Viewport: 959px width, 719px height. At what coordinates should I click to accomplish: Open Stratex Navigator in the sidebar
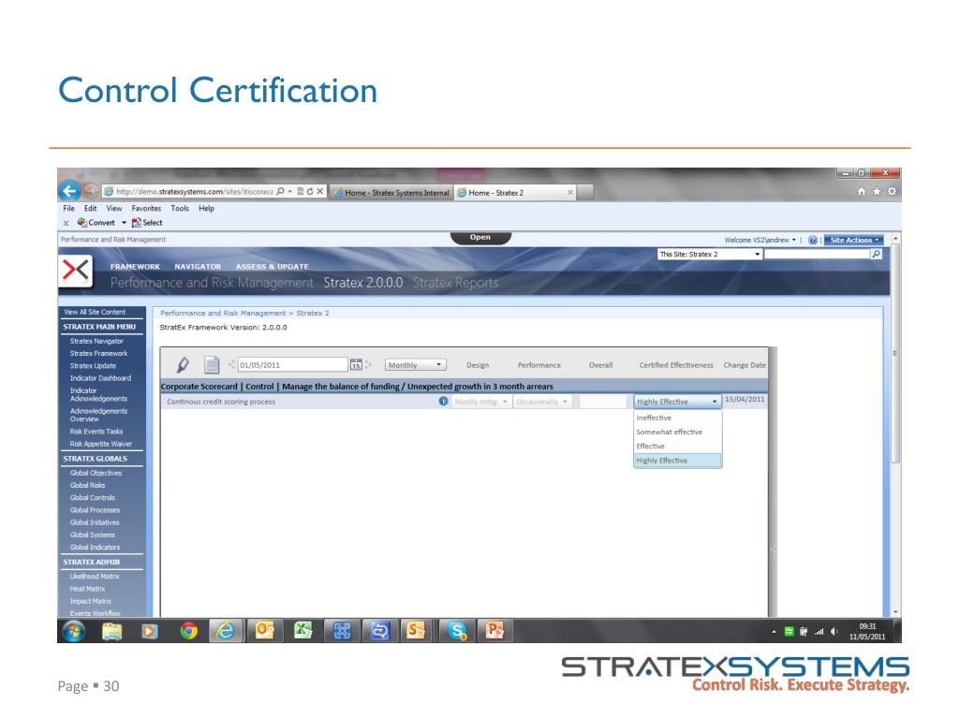tap(96, 341)
